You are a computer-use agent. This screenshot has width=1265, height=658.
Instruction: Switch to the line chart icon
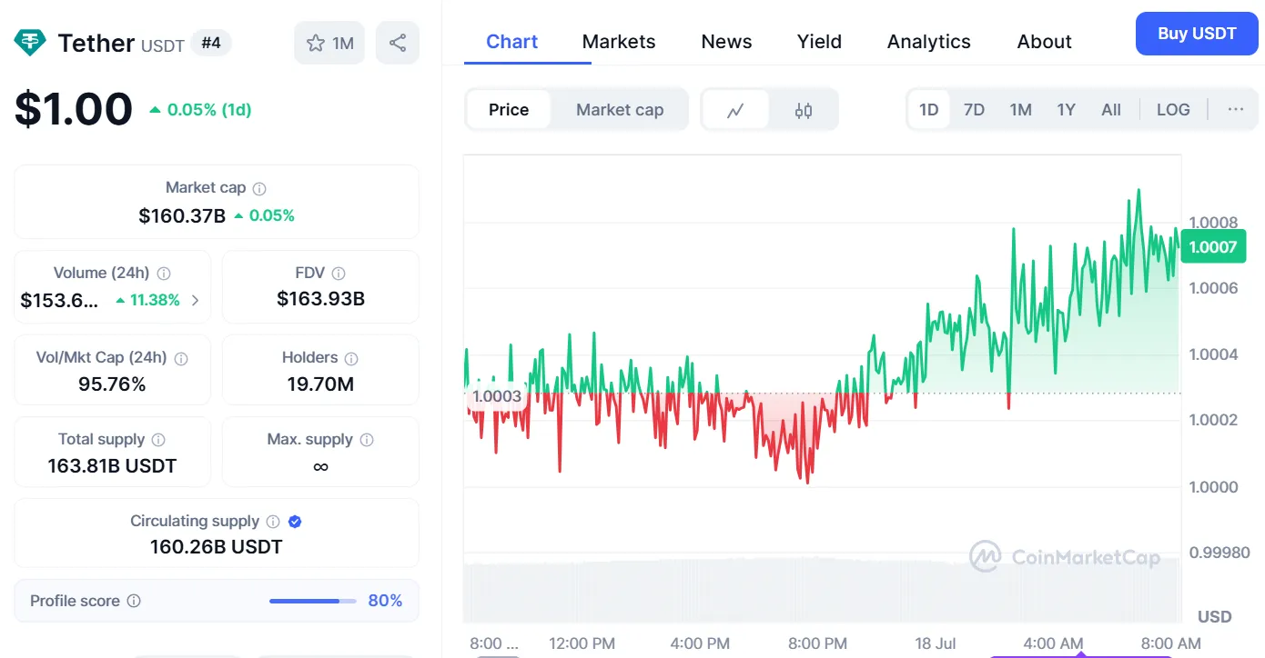coord(735,110)
